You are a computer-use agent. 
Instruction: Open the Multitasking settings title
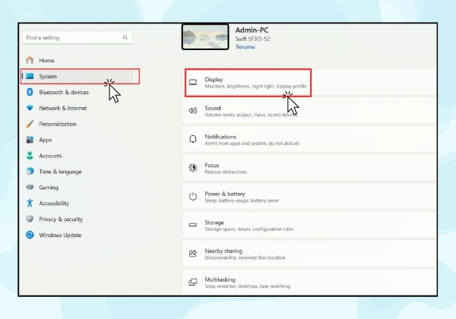[220, 280]
